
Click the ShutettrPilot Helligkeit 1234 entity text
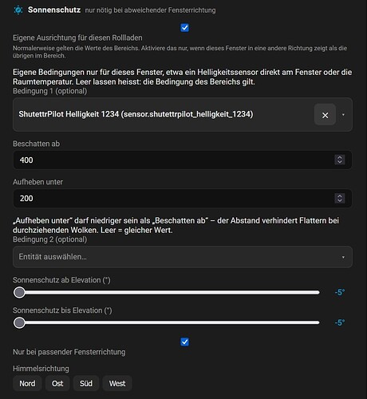[x=136, y=114]
